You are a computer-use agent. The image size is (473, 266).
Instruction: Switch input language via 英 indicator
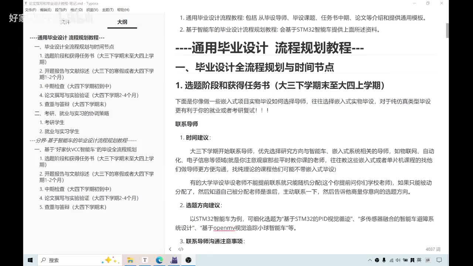(419, 260)
